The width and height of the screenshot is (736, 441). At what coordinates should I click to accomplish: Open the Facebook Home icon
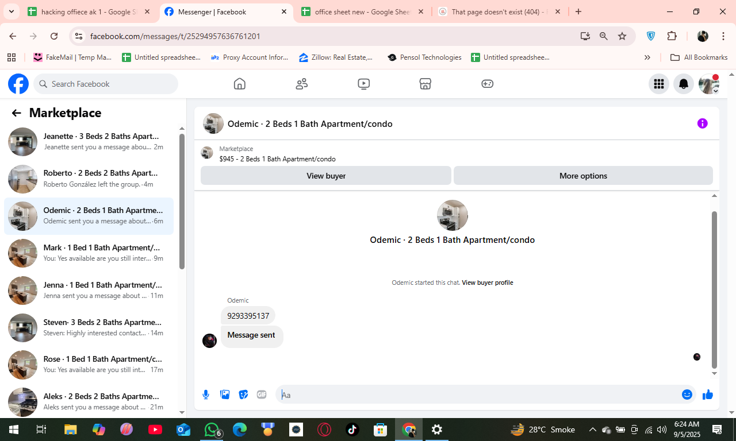pos(240,84)
